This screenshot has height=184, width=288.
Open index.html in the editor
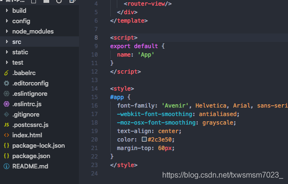[27, 135]
